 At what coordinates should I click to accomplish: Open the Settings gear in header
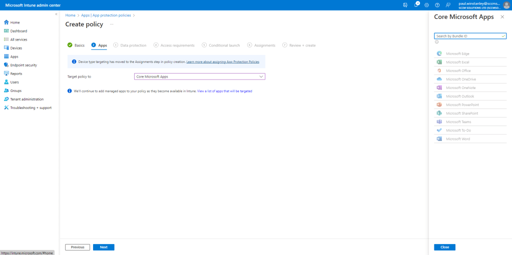click(x=426, y=5)
